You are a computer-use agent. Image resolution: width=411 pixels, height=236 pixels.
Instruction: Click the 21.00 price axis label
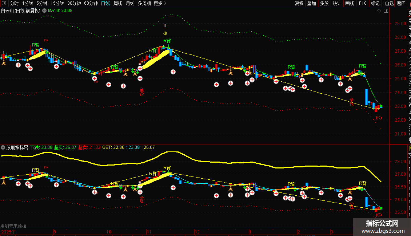coord(400,134)
